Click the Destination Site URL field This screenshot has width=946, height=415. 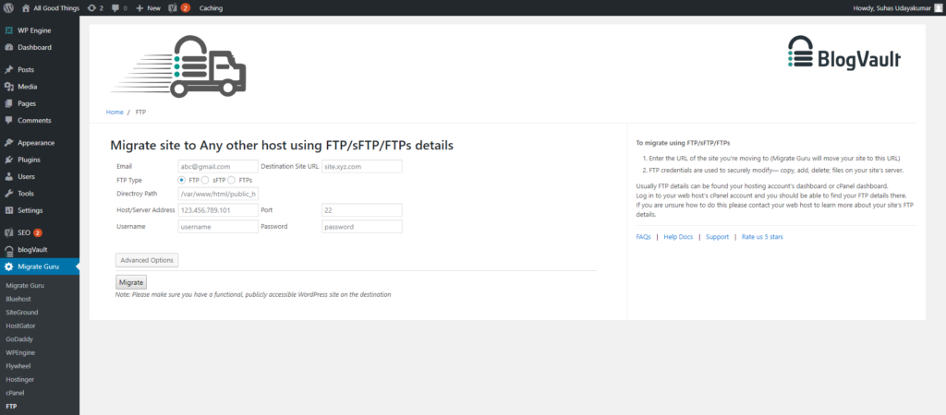pyautogui.click(x=362, y=166)
